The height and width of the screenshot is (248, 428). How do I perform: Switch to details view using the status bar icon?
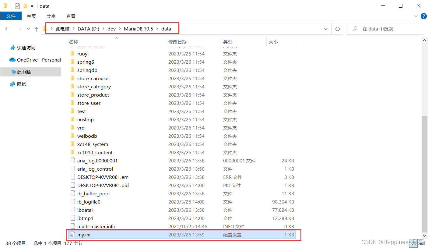414,243
